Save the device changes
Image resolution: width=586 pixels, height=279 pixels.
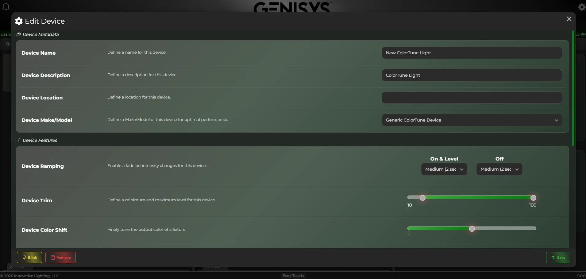point(558,258)
